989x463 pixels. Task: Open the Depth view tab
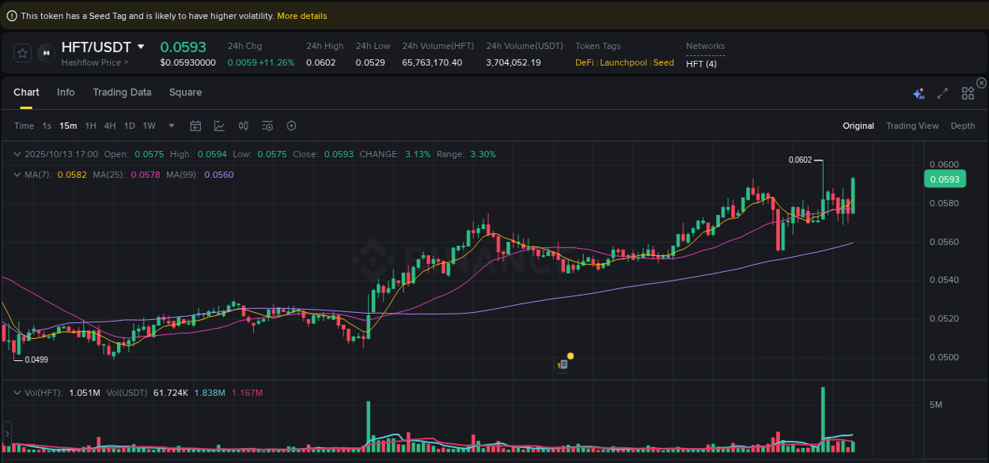tap(963, 125)
